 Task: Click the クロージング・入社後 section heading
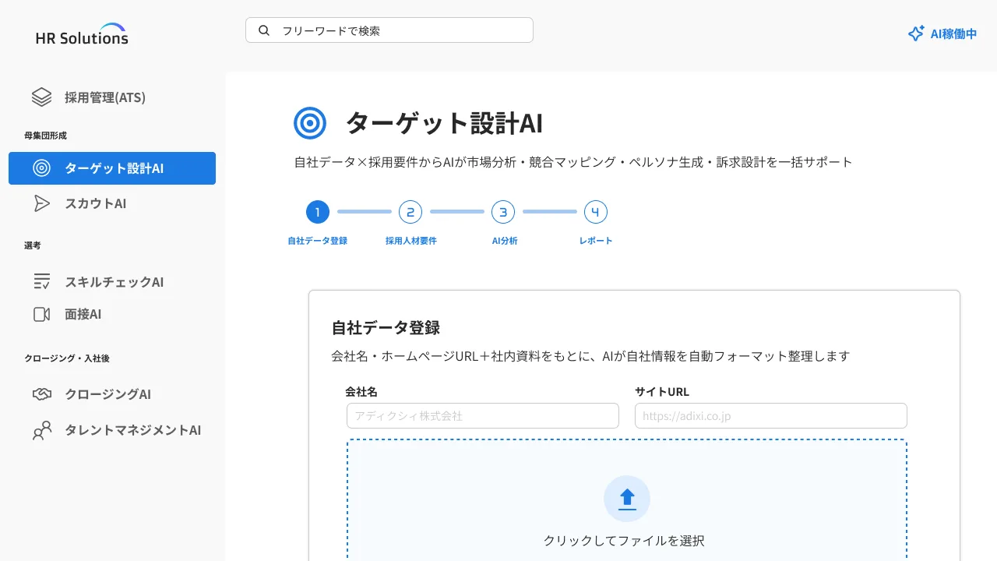[67, 358]
